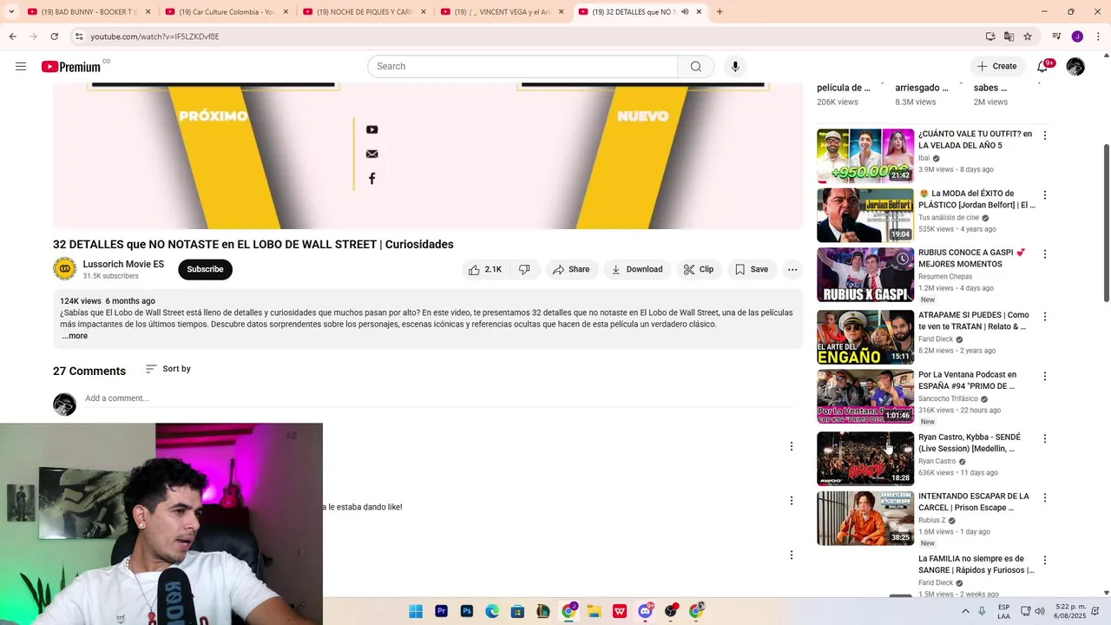
Task: Open Adobe Premiere Pro from taskbar
Action: tap(441, 611)
